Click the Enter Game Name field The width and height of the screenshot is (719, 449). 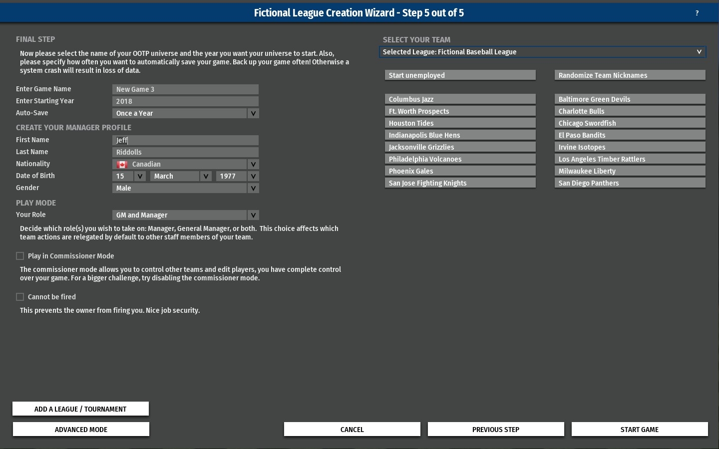(185, 89)
